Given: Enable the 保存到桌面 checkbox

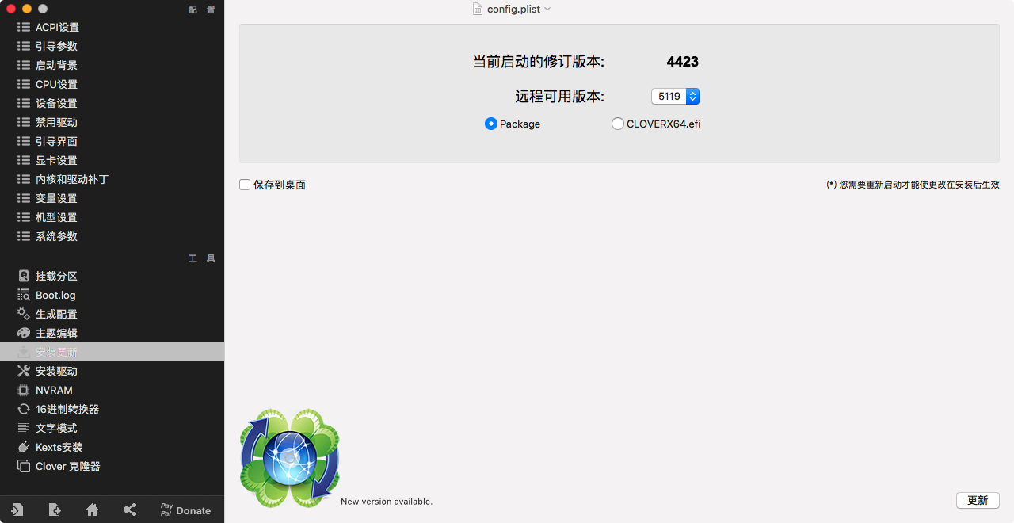Looking at the screenshot, I should click(245, 185).
